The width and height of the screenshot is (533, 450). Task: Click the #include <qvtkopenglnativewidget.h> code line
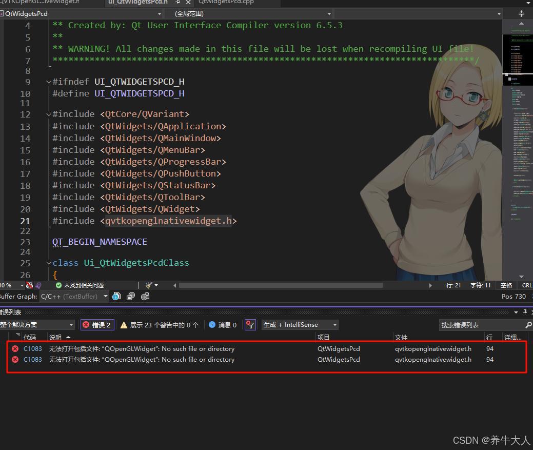145,221
